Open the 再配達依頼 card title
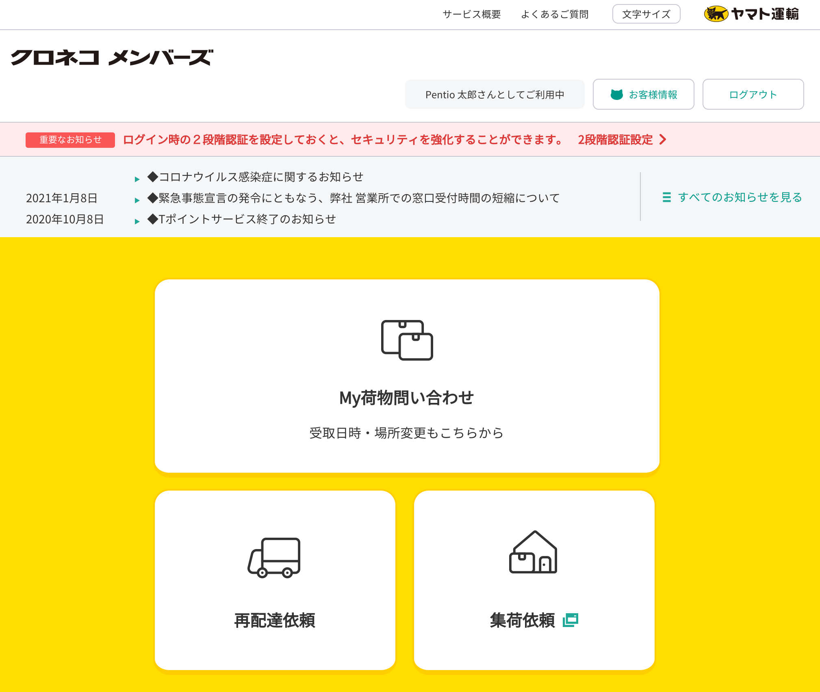Image resolution: width=820 pixels, height=692 pixels. click(275, 620)
